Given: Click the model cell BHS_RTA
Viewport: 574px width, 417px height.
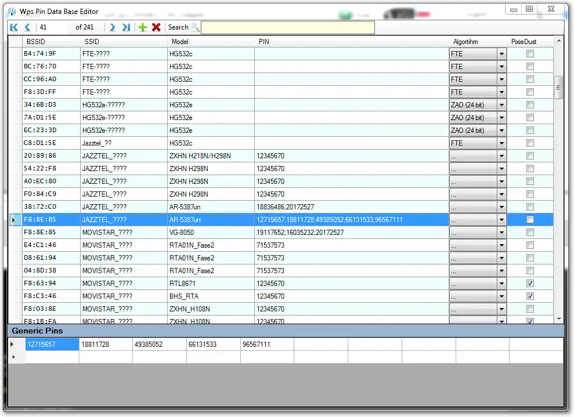Looking at the screenshot, I should tap(211, 296).
